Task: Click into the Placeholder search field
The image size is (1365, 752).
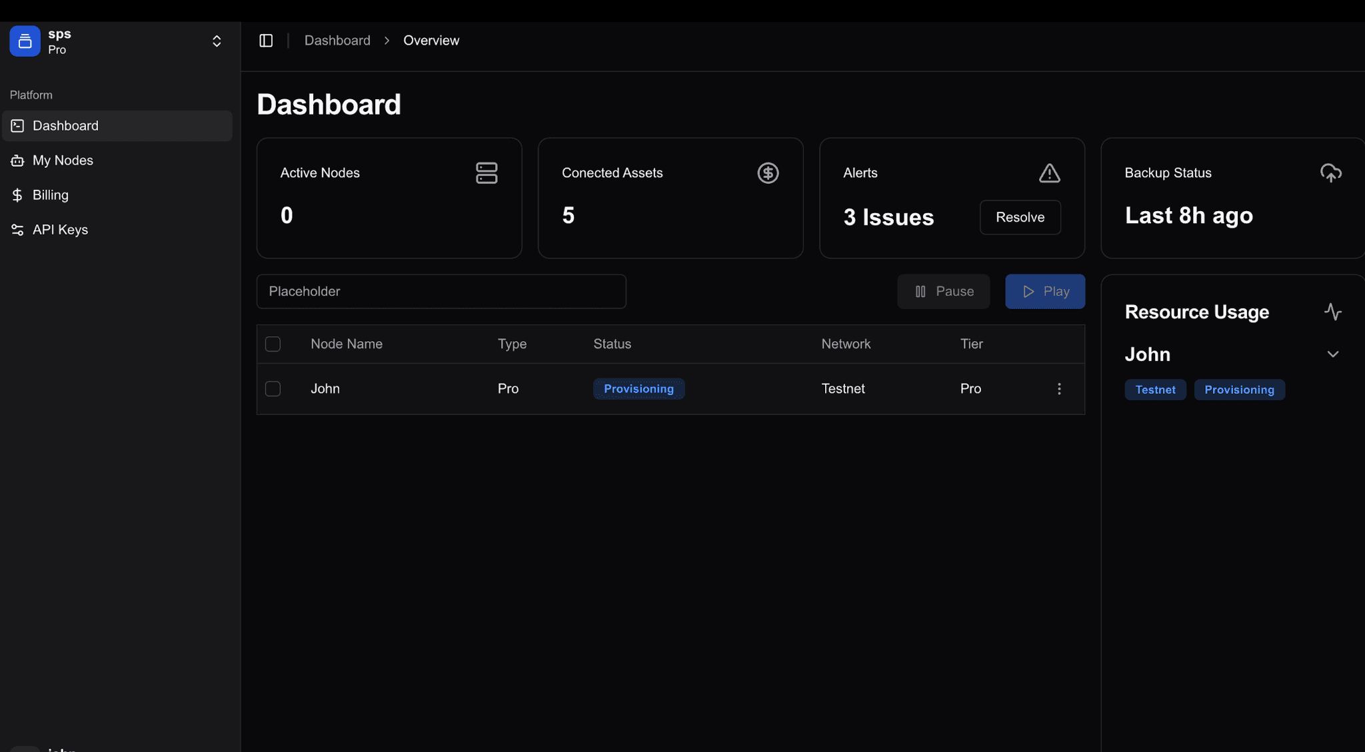Action: click(x=441, y=292)
